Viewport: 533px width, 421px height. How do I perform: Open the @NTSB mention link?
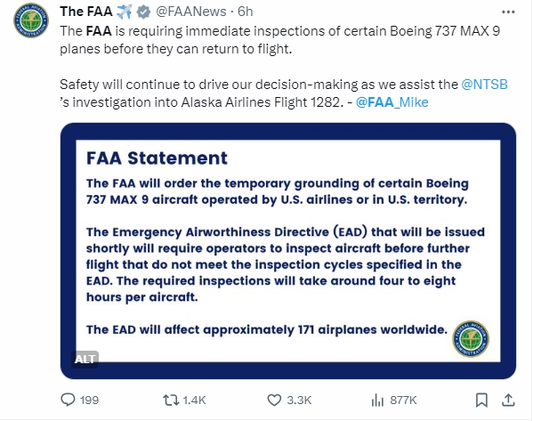pyautogui.click(x=484, y=85)
